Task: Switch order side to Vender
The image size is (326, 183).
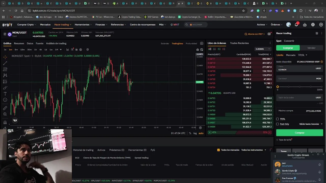Action: point(311,48)
